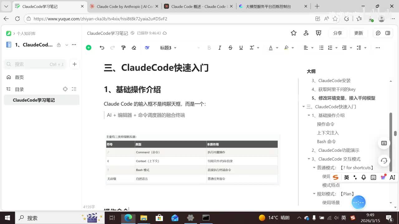Jump to outline item 操作命令

coord(325,124)
